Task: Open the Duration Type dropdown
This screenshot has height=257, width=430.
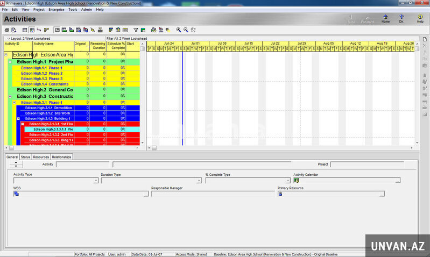Action: point(199,181)
